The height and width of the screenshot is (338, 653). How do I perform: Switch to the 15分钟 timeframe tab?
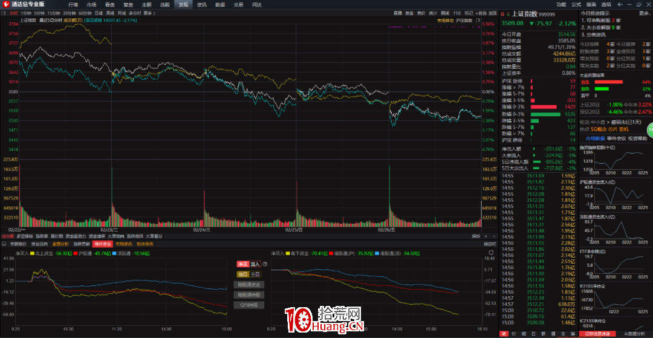tap(54, 13)
